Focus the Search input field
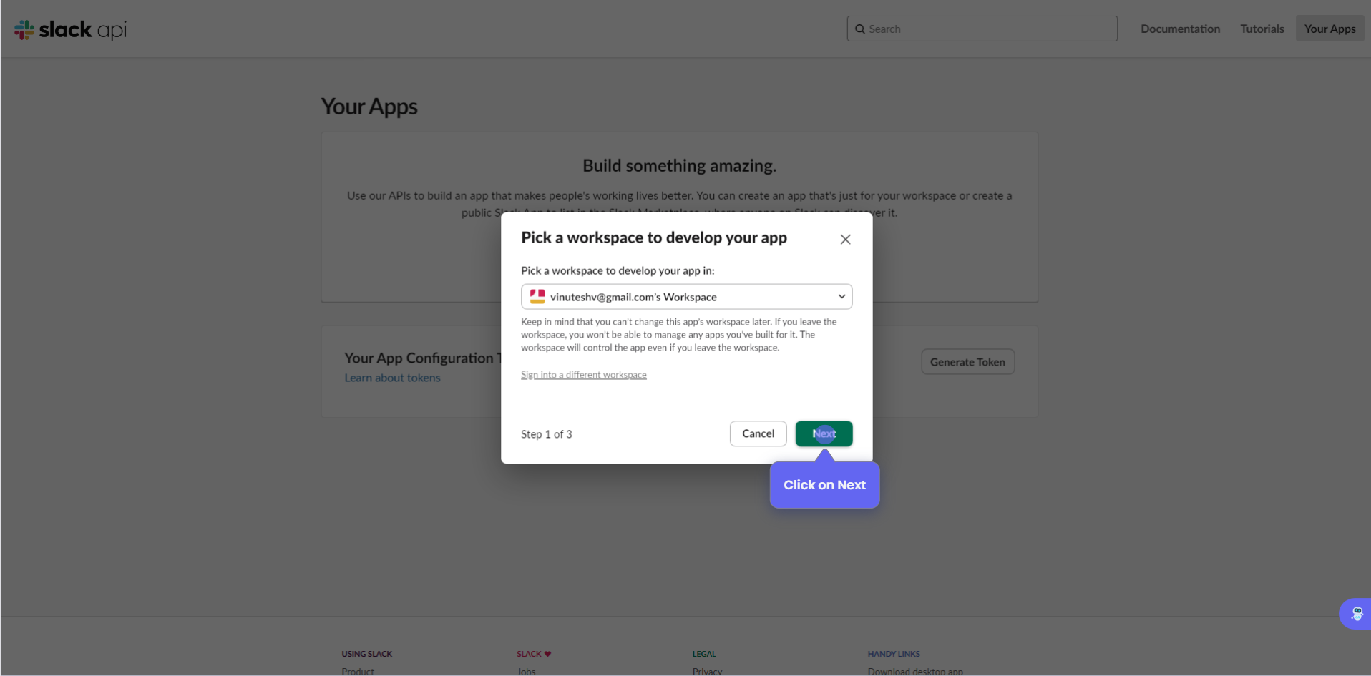Image resolution: width=1371 pixels, height=676 pixels. click(x=987, y=29)
